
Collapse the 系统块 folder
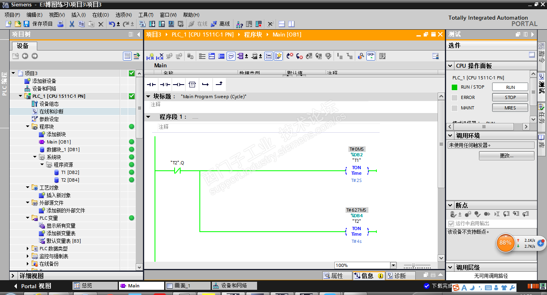coord(35,157)
